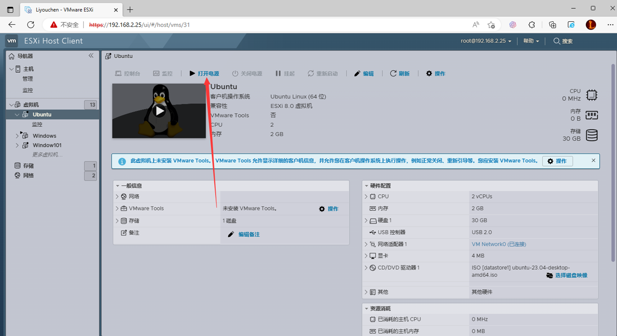Click the Edit (编辑) pencil button
Viewport: 617px width, 336px height.
pyautogui.click(x=364, y=73)
